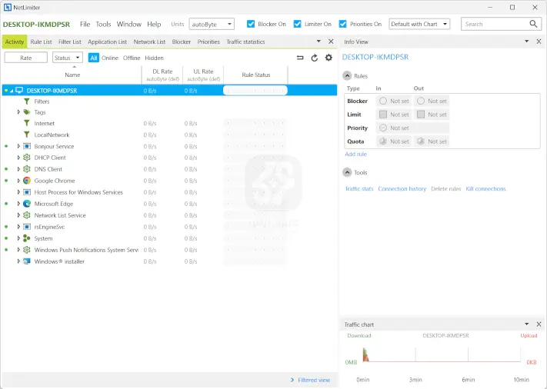Screen dimensions: 547x389
Task: Switch to the Blocker tab
Action: click(x=182, y=42)
